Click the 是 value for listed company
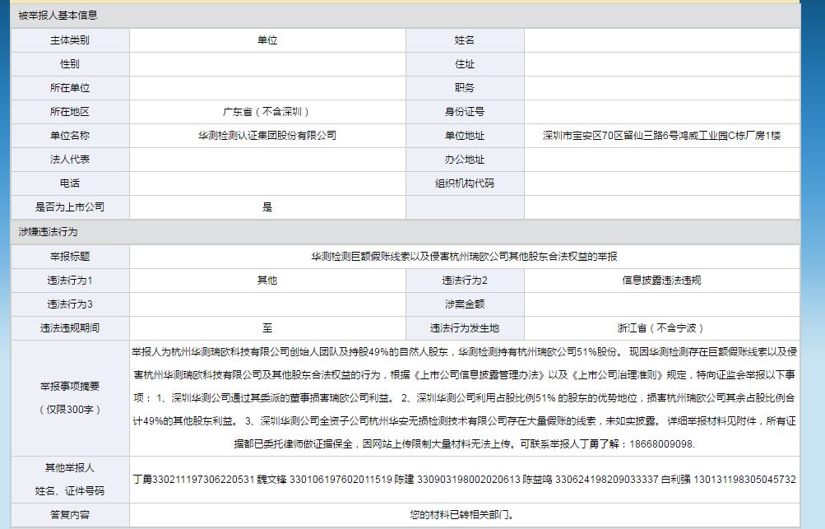 pos(267,206)
